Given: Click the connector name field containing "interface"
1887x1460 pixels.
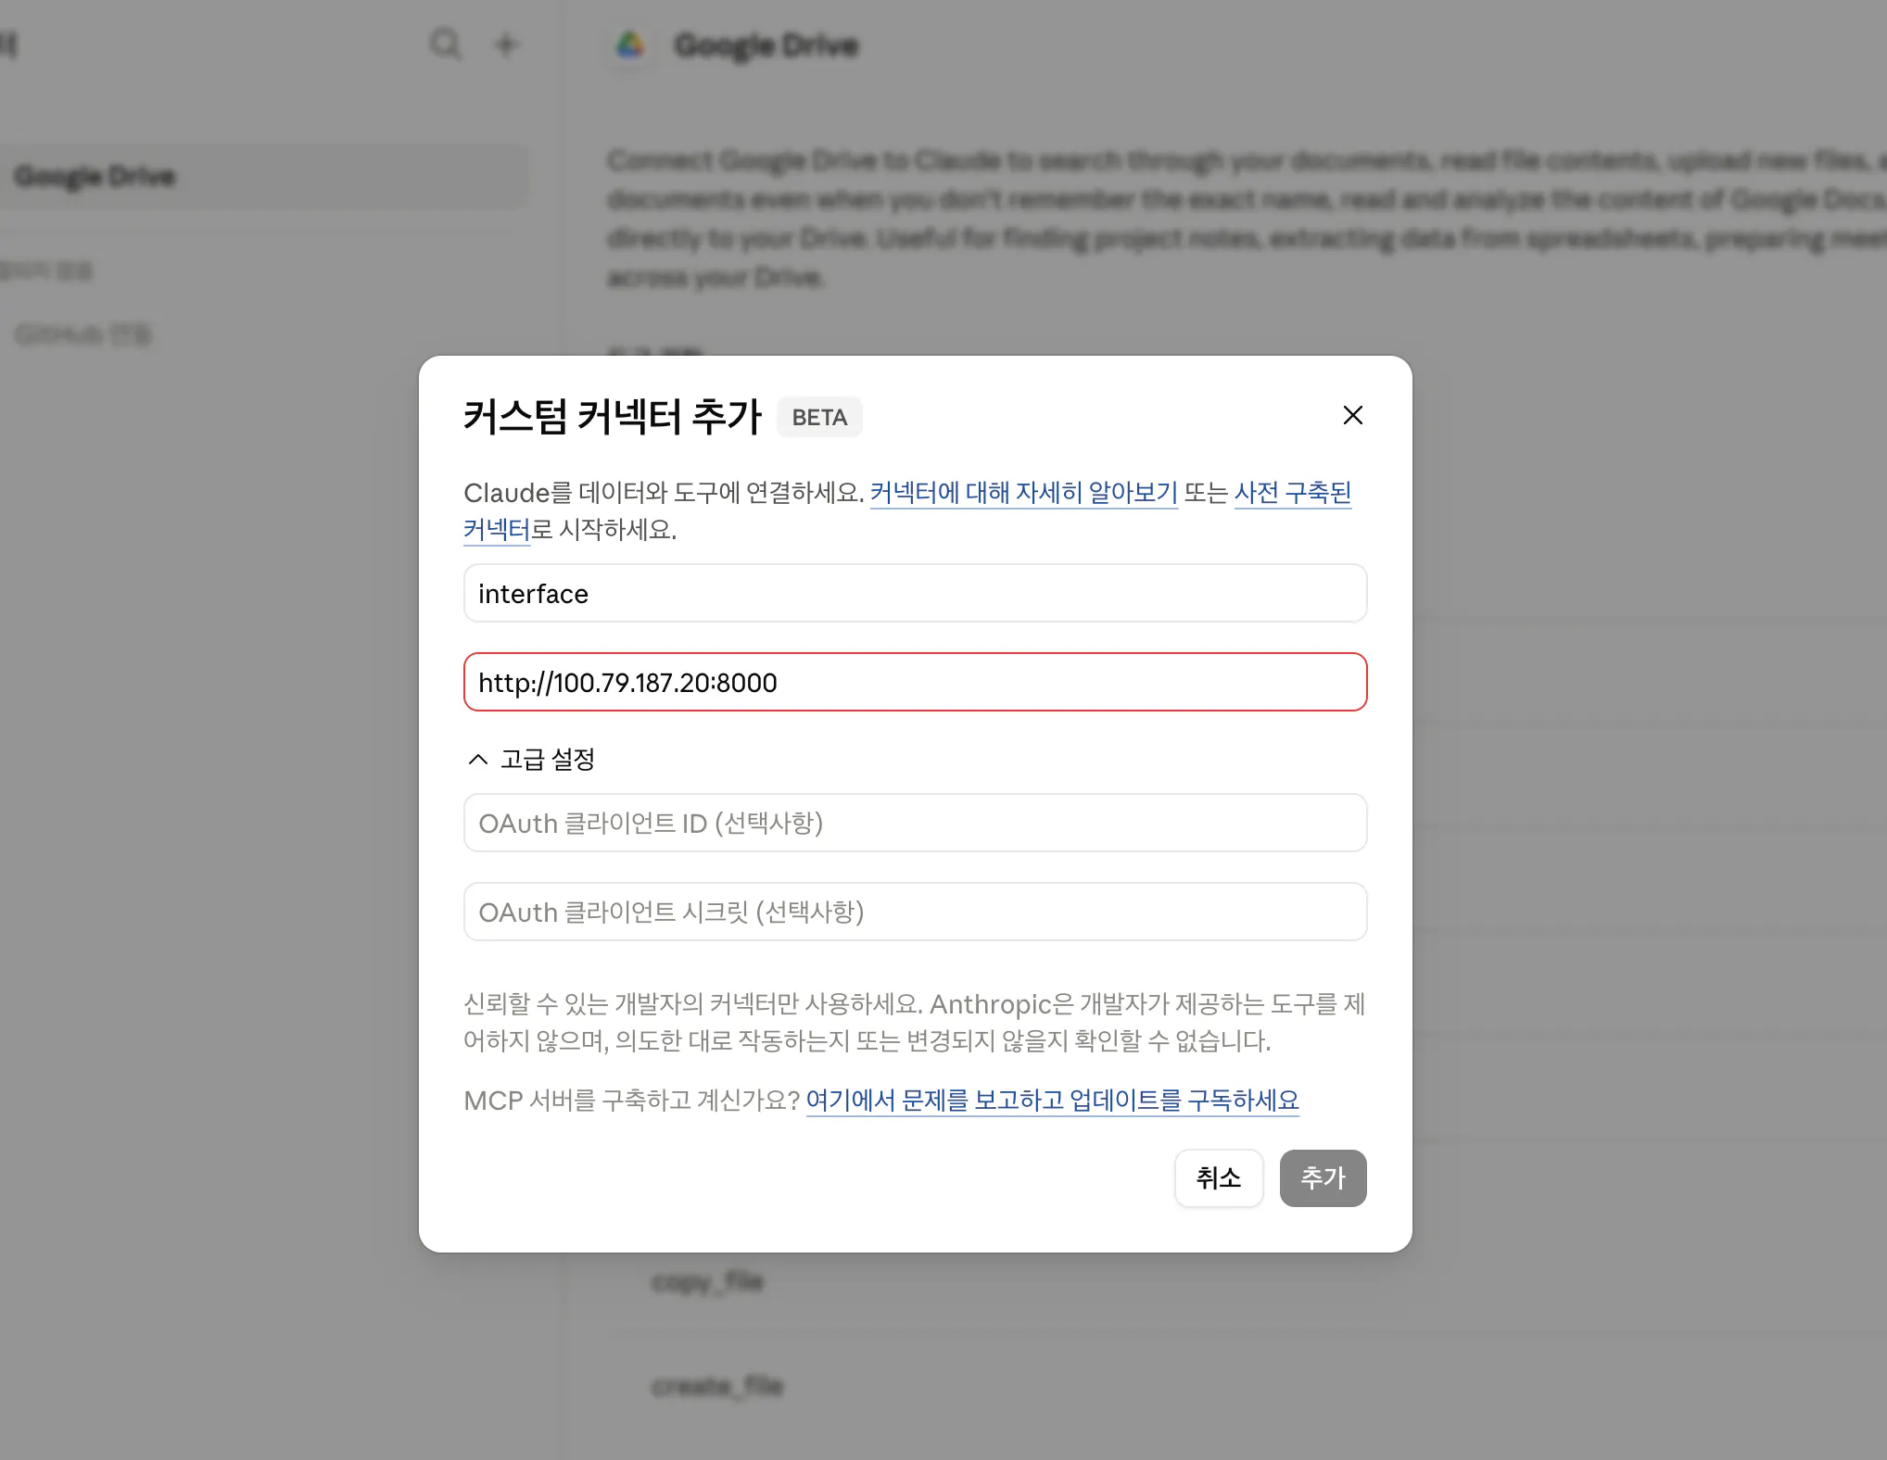Looking at the screenshot, I should click(x=915, y=593).
